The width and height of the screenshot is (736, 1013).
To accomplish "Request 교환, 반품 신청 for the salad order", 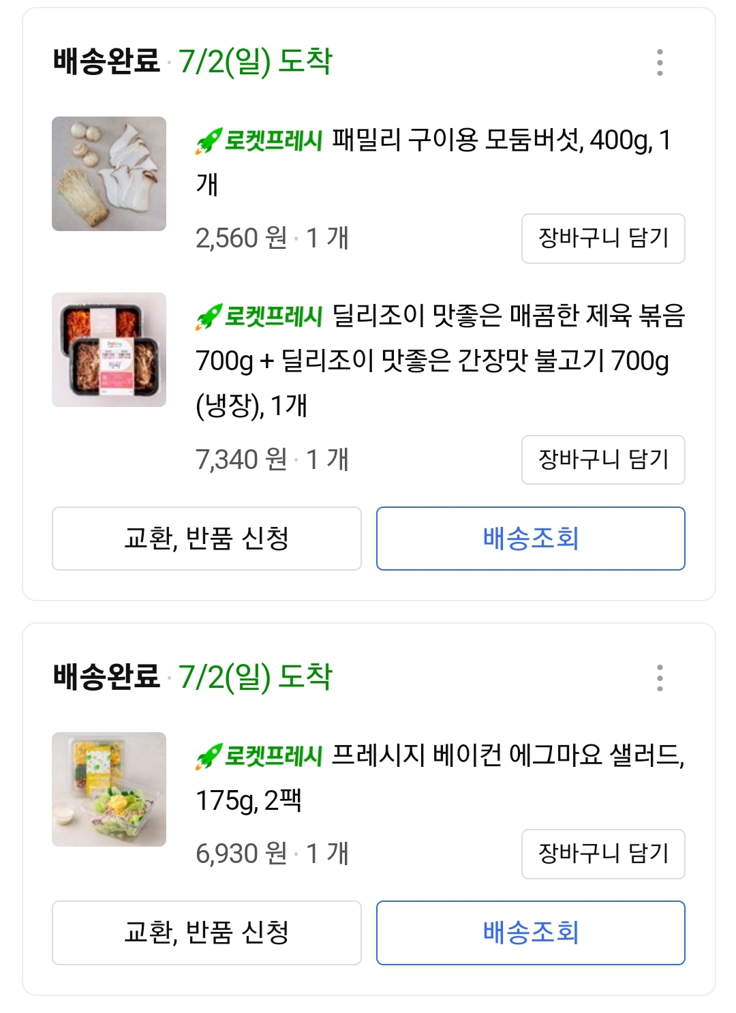I will [x=206, y=933].
